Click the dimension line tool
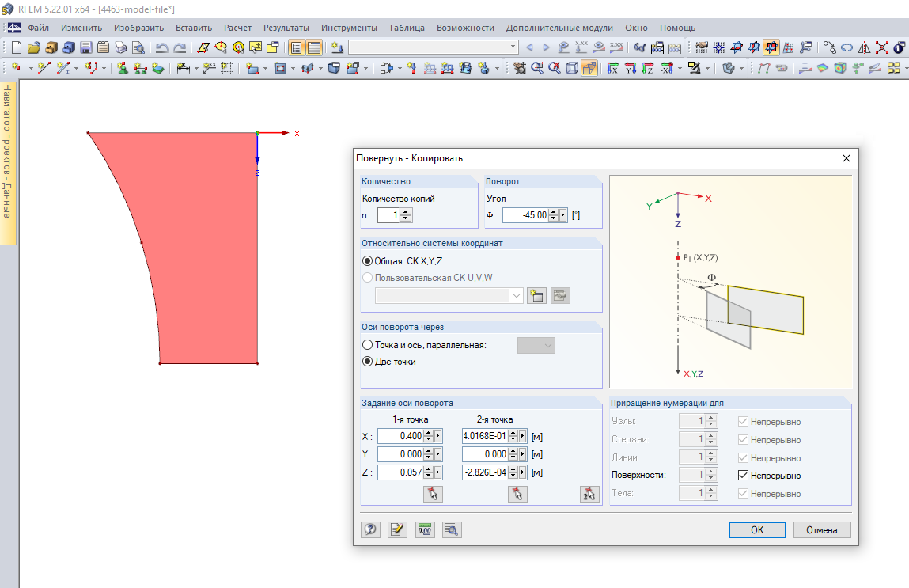Screen dimensions: 909x588 [x=184, y=68]
